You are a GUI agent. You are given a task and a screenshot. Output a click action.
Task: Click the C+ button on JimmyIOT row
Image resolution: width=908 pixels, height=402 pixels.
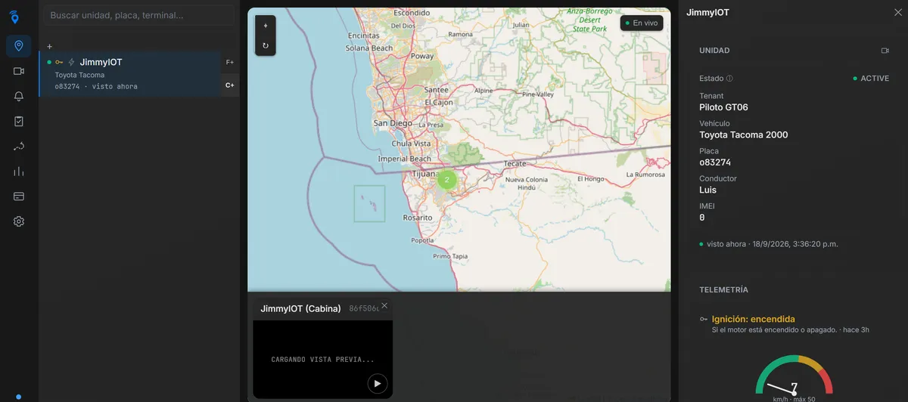click(230, 85)
